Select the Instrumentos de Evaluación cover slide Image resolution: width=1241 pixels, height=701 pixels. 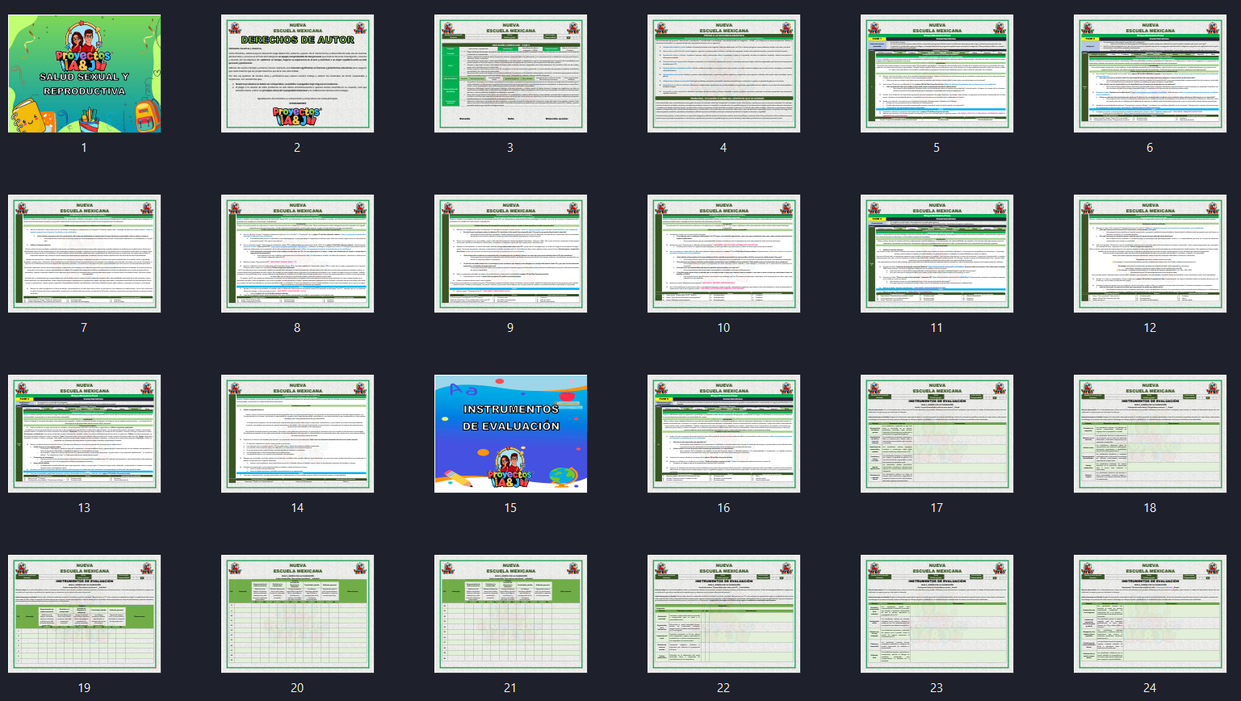pyautogui.click(x=510, y=434)
